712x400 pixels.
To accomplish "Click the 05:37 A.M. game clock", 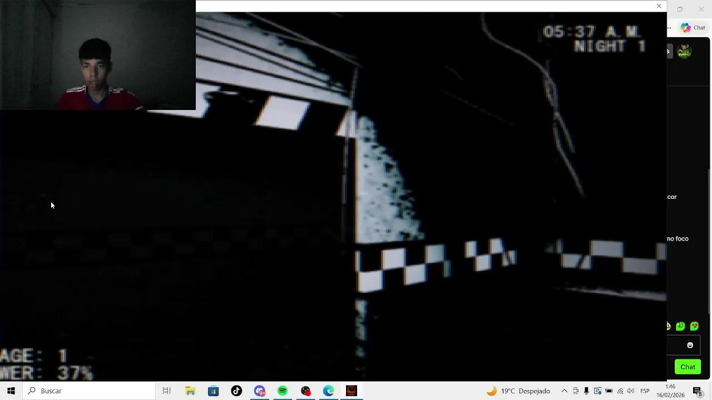I will (x=592, y=32).
